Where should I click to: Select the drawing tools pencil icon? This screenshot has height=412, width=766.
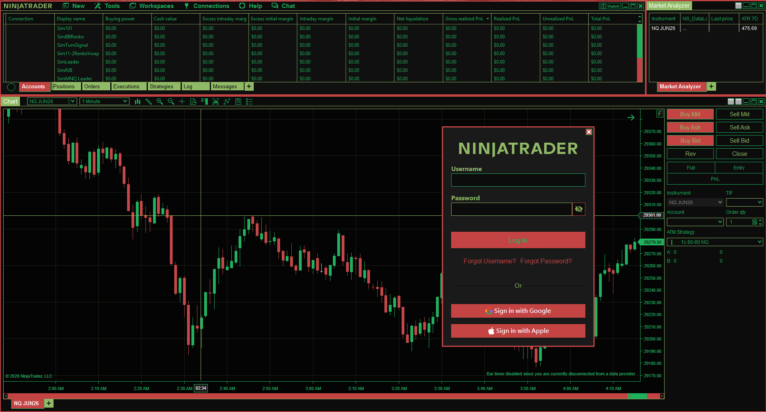149,102
